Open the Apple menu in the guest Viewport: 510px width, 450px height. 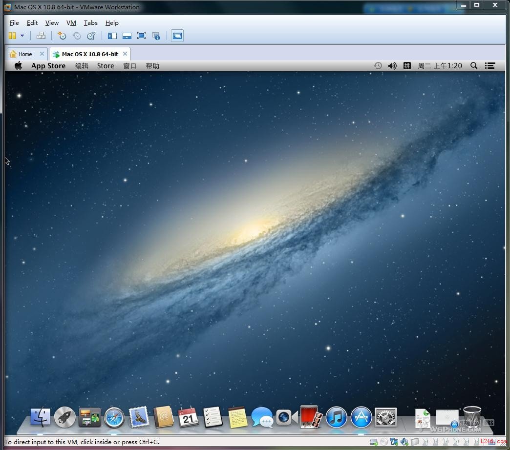coord(18,65)
